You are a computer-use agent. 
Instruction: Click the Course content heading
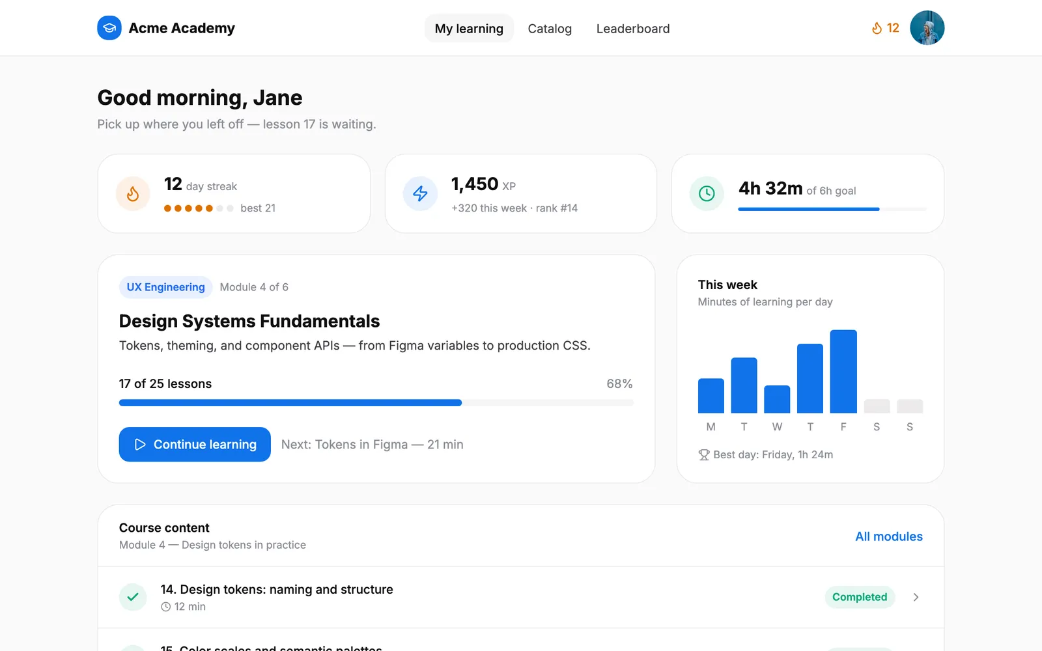[164, 528]
